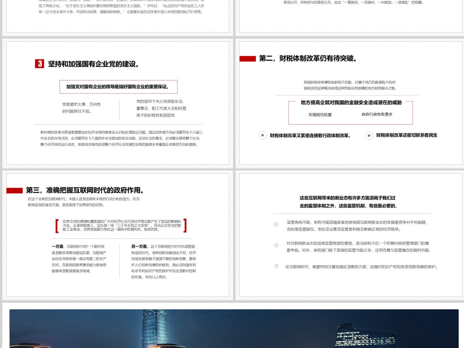
Task: Select top-left slide text ending 党的路线和方针政策
Action: tap(121, 8)
